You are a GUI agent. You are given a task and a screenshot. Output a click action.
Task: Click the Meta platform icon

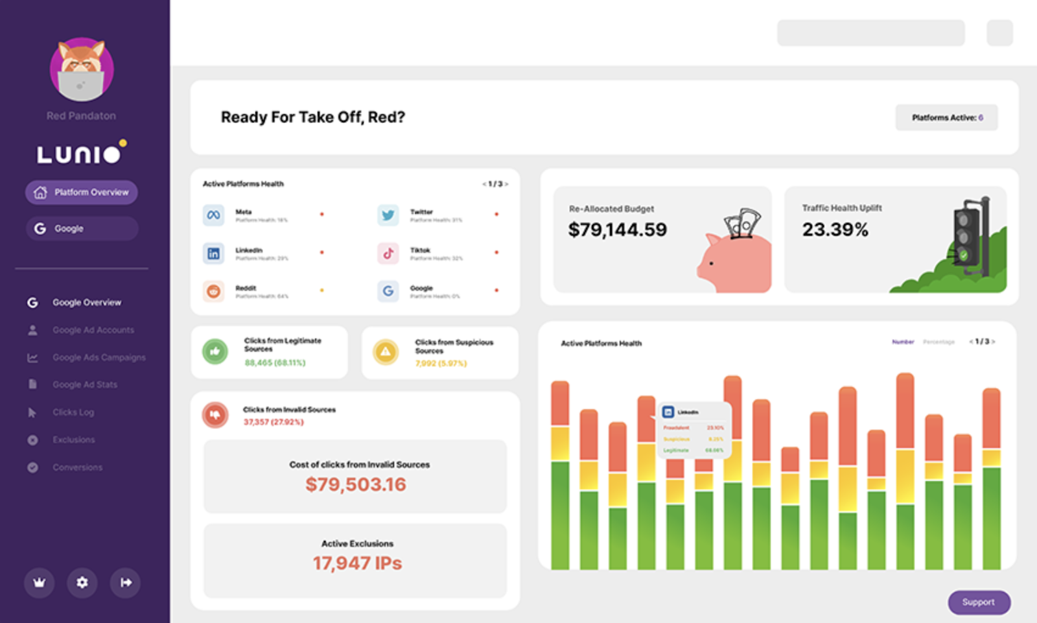(213, 215)
